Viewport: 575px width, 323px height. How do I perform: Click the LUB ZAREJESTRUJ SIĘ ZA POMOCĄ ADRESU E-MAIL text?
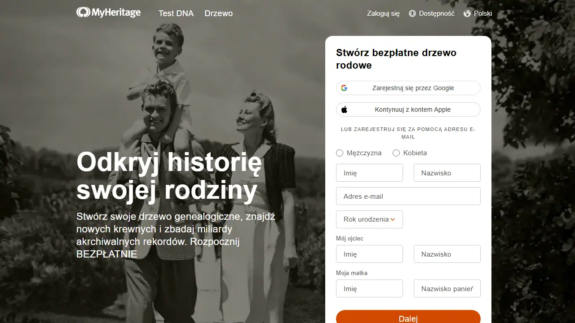click(408, 133)
